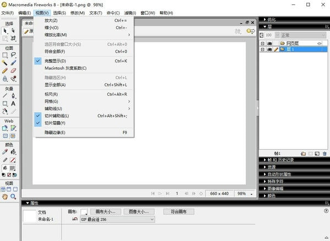Viewport: 330px width, 241px height.
Task: Select the Rubber Stamp tool
Action: 13,79
